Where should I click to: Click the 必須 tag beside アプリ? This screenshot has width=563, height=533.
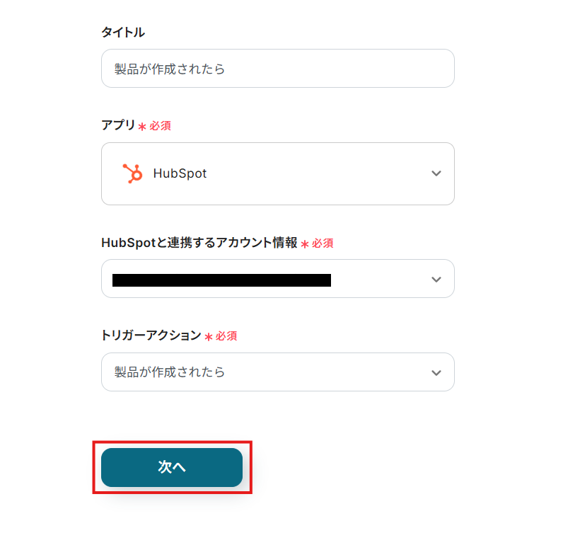(160, 126)
